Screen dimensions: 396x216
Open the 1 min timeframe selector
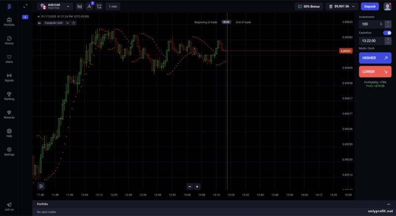click(112, 6)
